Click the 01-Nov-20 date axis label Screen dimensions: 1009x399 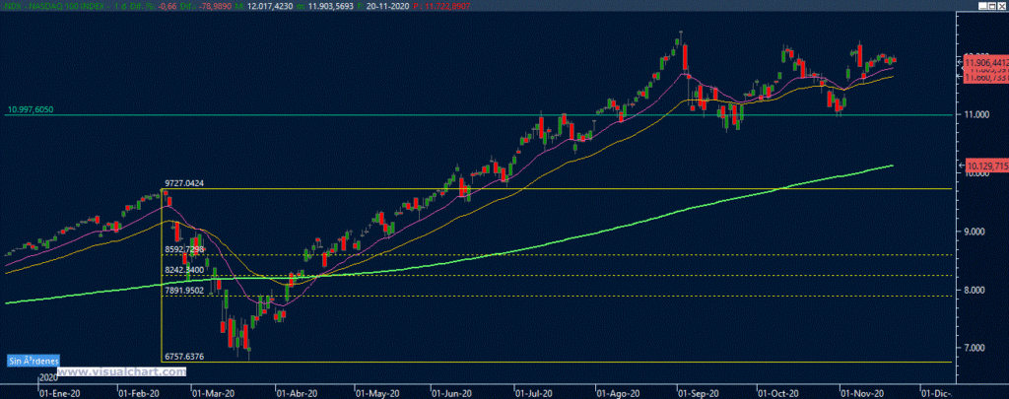click(863, 392)
